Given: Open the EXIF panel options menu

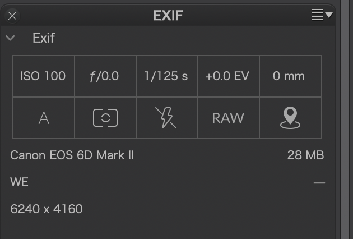Looking at the screenshot, I should click(322, 15).
